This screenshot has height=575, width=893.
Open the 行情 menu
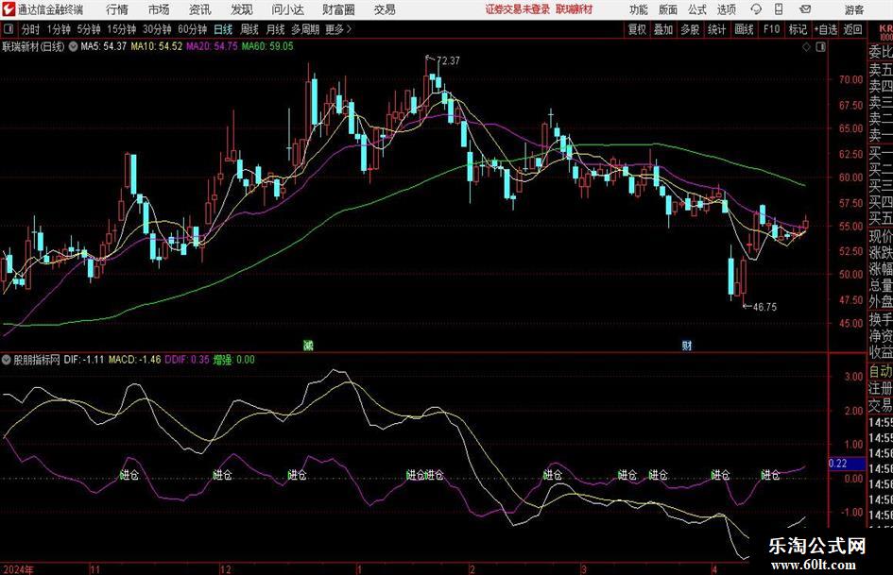(117, 9)
